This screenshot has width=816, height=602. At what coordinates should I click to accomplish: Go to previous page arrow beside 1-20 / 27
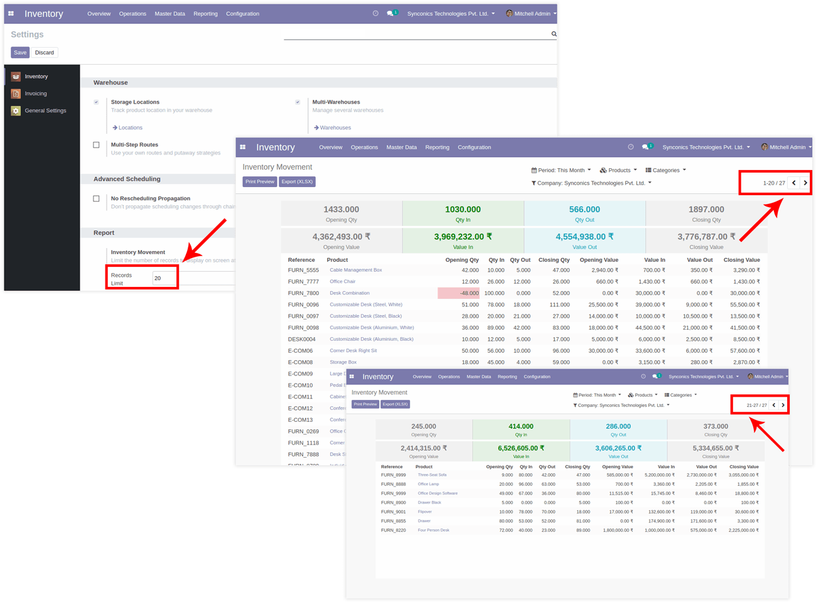coord(794,183)
